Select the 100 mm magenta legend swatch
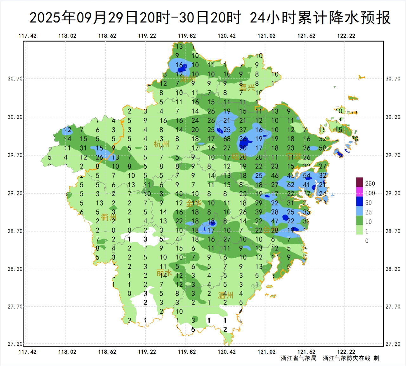 point(359,192)
